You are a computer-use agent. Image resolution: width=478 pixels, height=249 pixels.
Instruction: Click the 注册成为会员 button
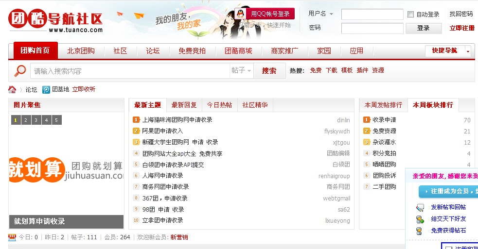[x=448, y=191]
